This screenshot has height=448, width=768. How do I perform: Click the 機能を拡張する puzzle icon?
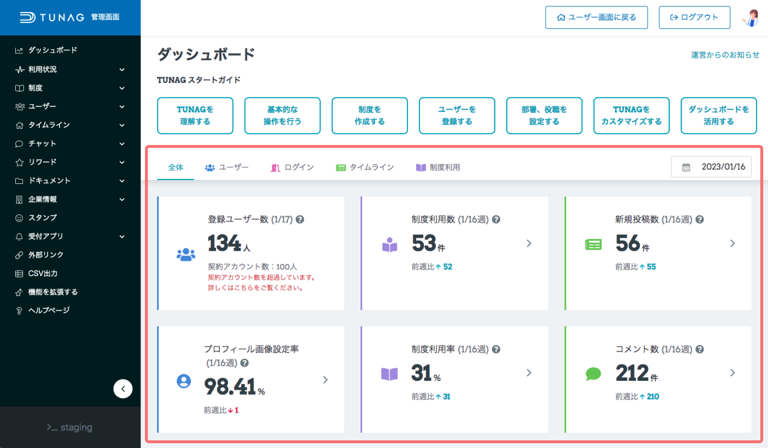pyautogui.click(x=19, y=292)
